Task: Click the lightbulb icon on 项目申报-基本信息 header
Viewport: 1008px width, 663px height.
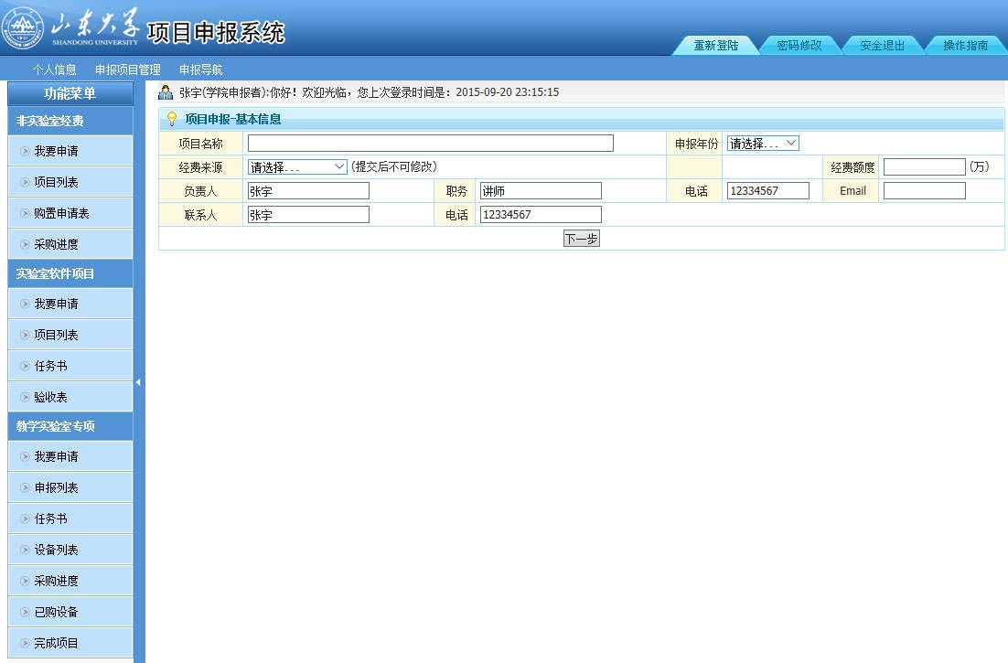Action: click(x=169, y=119)
